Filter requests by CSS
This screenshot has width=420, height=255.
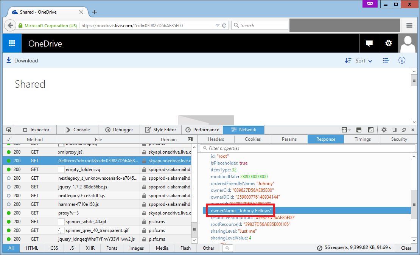(54, 248)
